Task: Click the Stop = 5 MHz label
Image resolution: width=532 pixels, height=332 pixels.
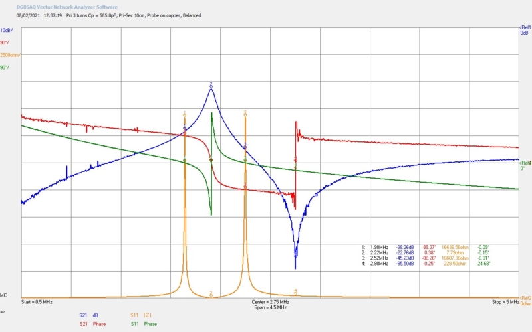Action: coord(505,302)
